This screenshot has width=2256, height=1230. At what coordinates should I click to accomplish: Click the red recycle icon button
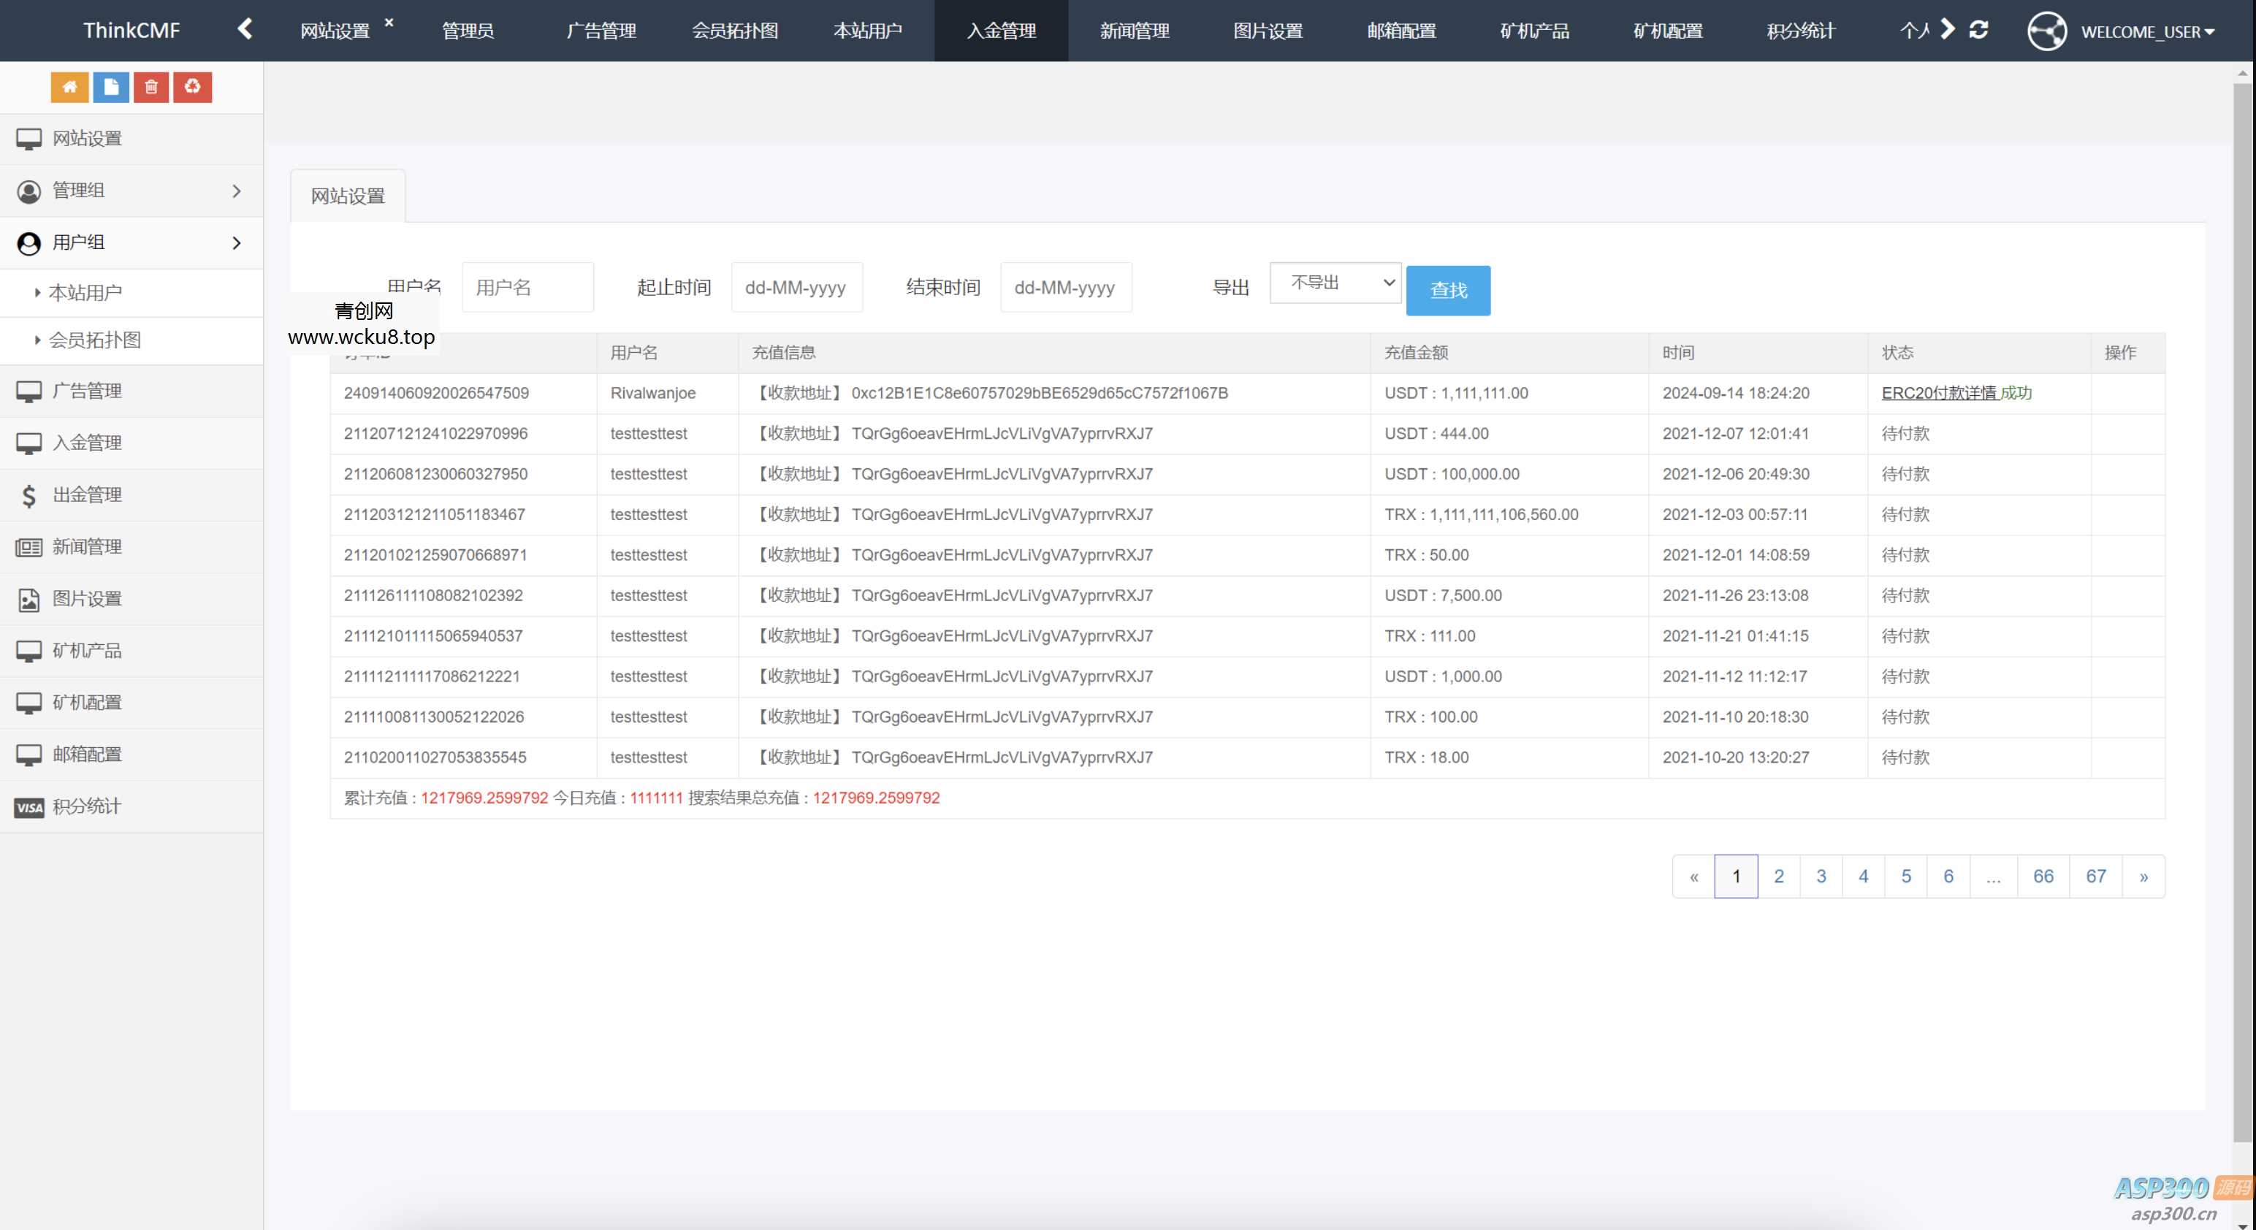(x=193, y=87)
